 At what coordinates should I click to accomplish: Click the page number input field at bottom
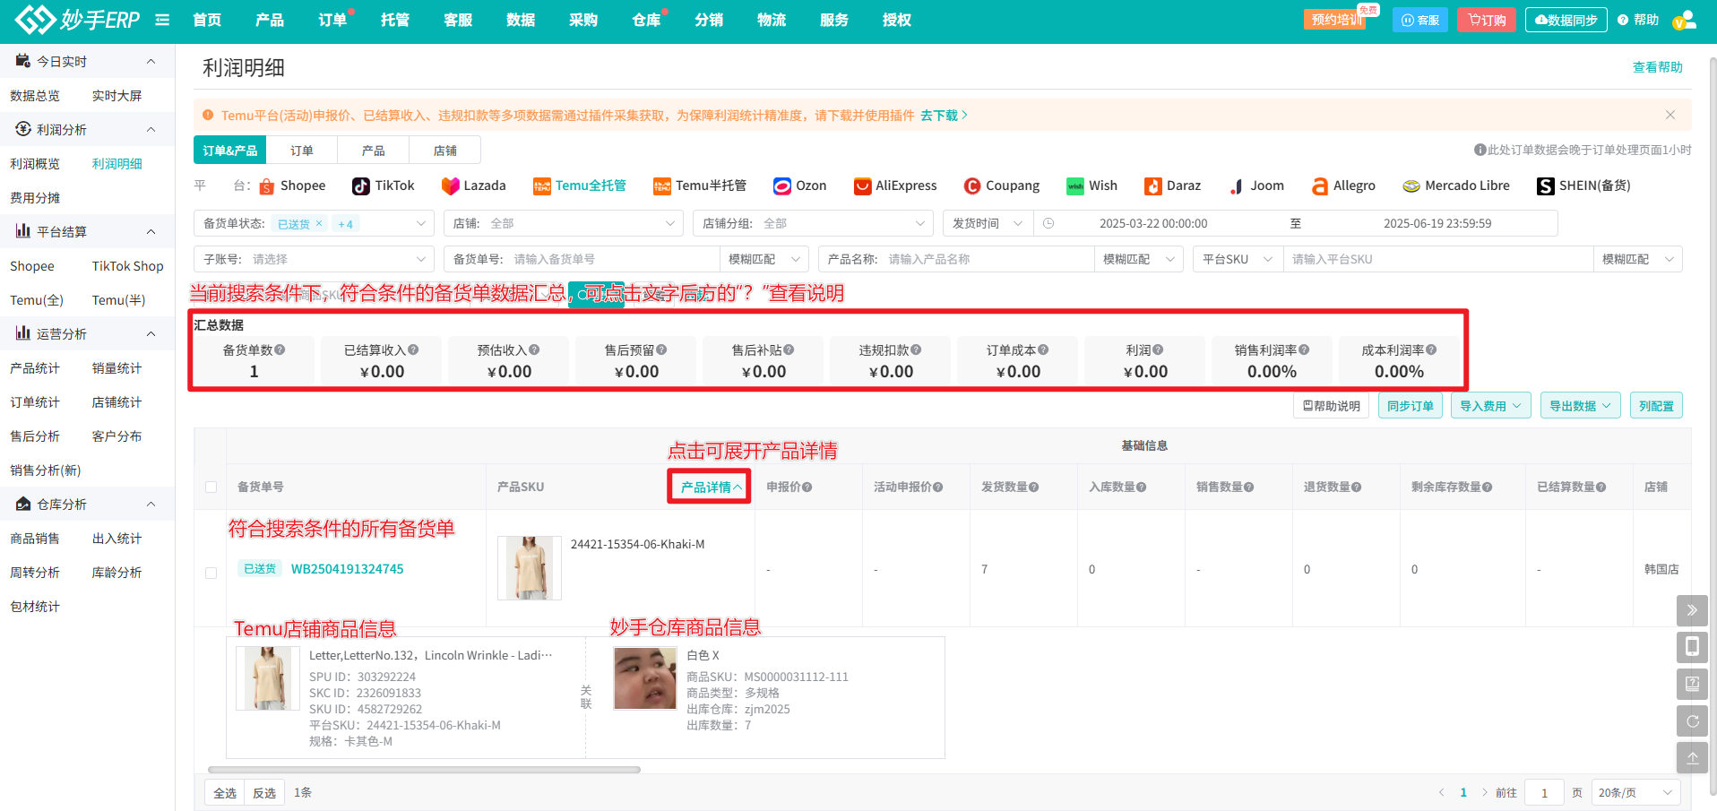[x=1544, y=792]
